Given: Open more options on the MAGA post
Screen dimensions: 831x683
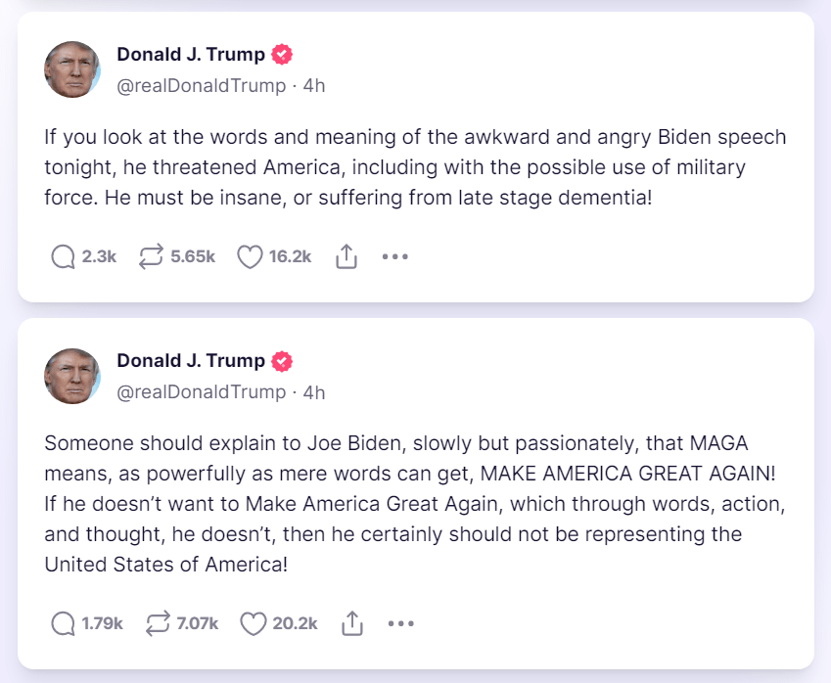Looking at the screenshot, I should coord(401,623).
